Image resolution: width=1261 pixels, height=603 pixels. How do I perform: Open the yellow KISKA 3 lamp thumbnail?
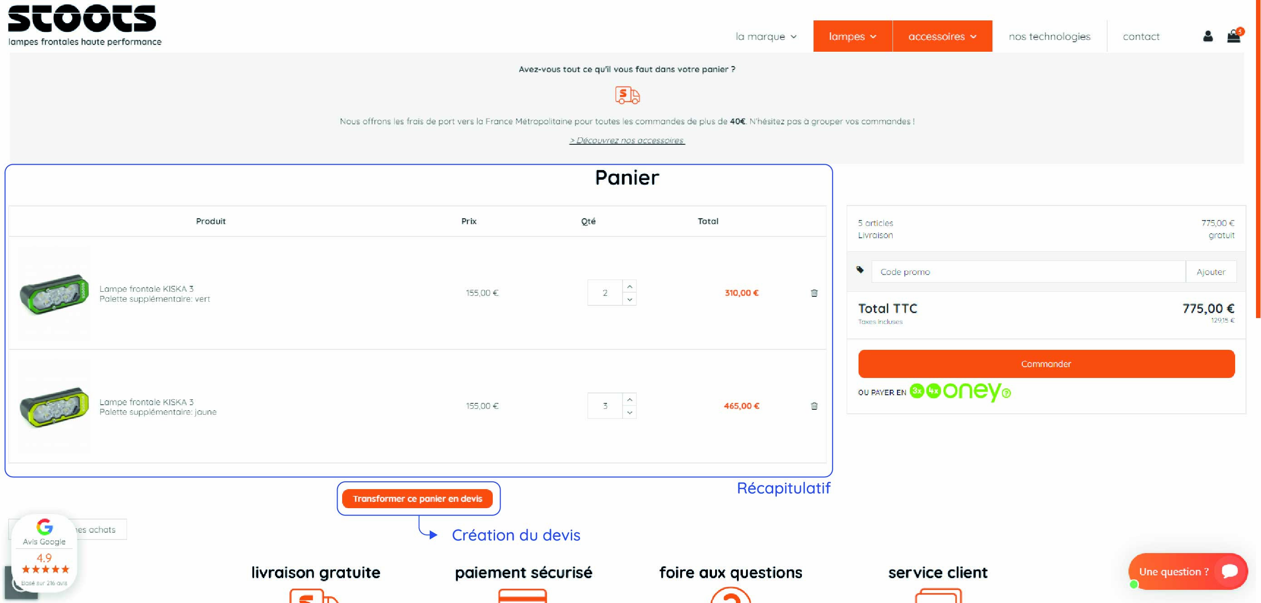point(54,406)
